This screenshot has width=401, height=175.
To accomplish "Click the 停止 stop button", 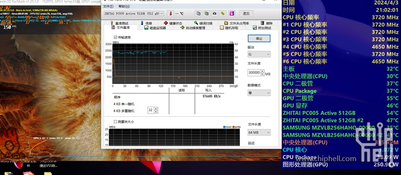I will point(259,39).
